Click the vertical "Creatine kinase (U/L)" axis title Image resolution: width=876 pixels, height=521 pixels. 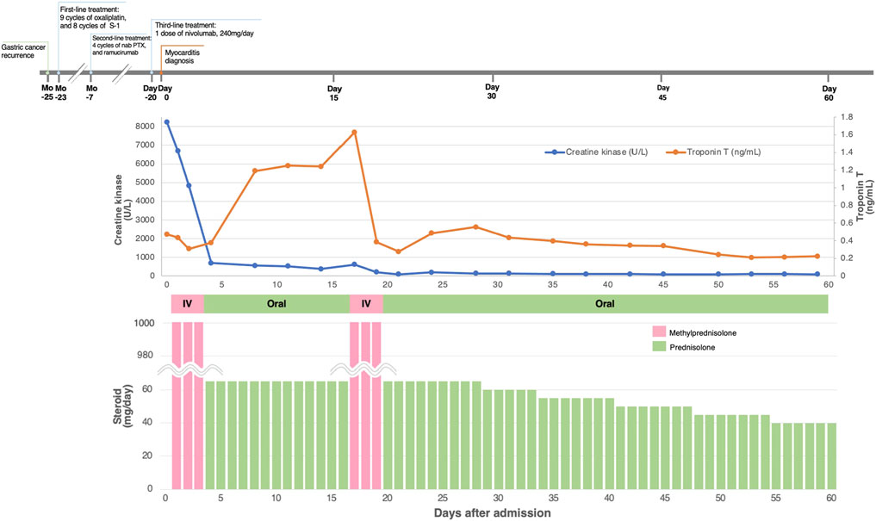click(122, 209)
